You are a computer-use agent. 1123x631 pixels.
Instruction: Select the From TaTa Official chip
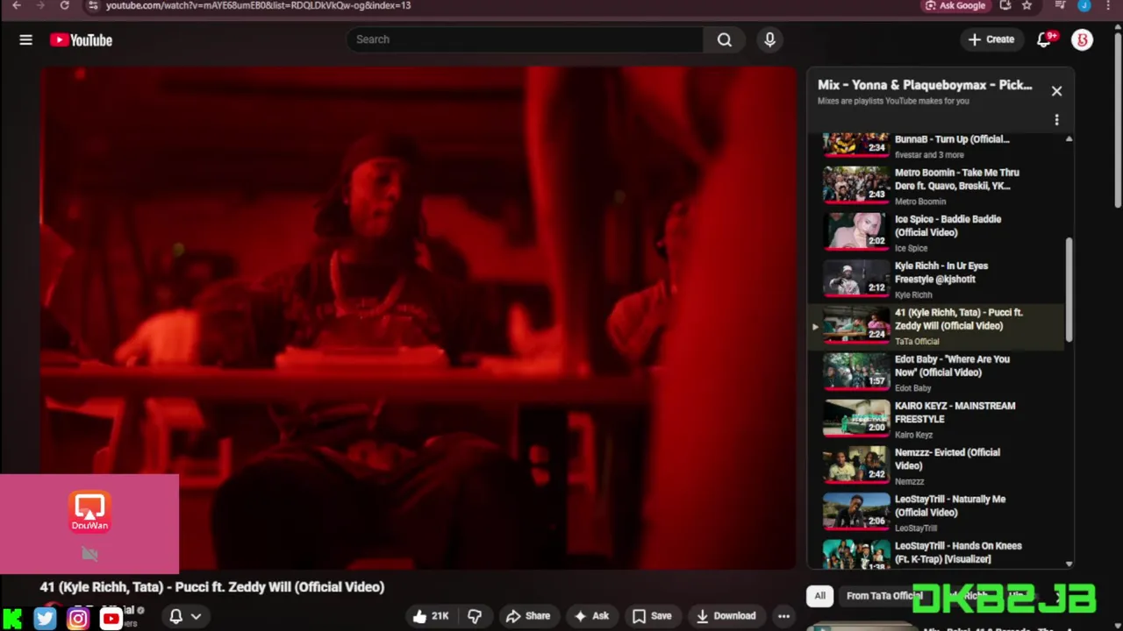click(x=884, y=596)
